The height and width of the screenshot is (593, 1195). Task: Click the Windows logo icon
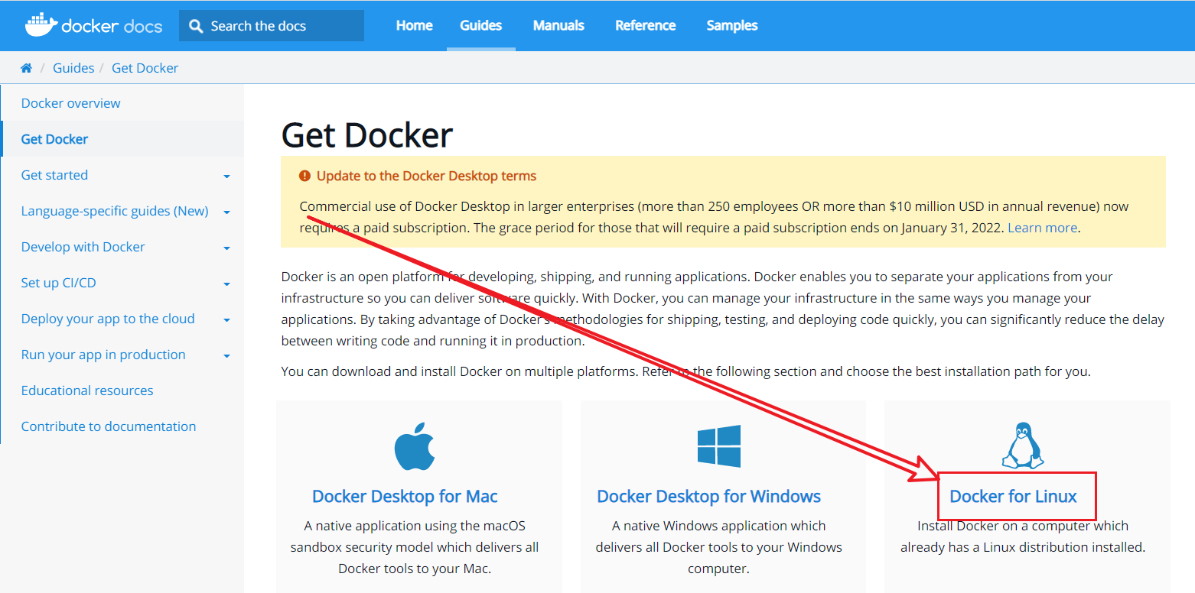coord(719,446)
